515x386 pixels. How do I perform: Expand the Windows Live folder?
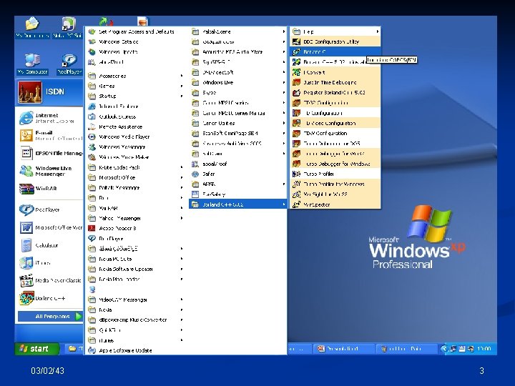point(237,82)
